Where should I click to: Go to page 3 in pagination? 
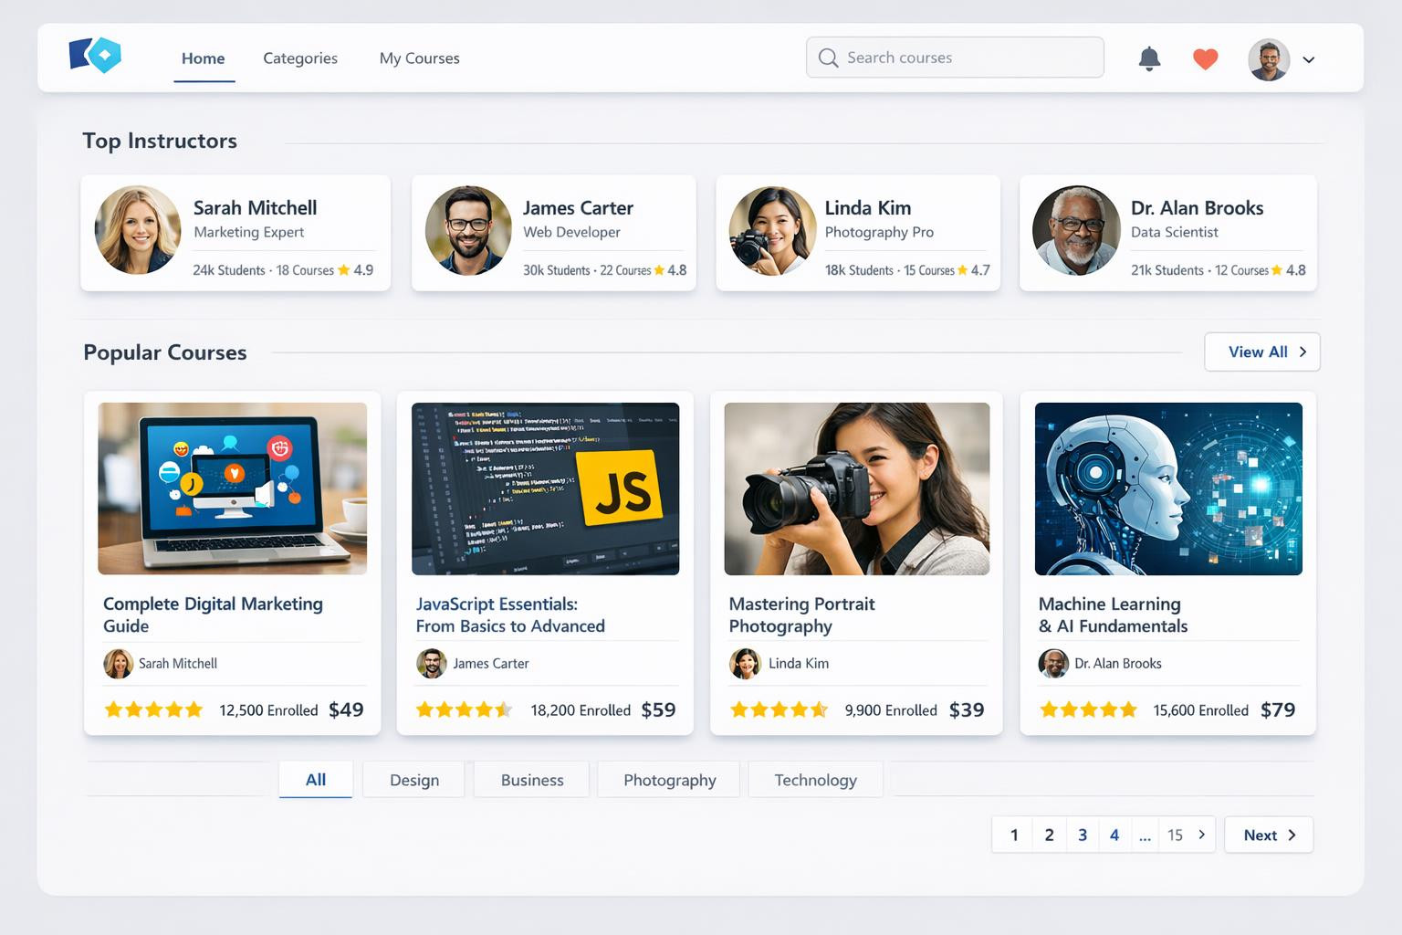(1083, 835)
